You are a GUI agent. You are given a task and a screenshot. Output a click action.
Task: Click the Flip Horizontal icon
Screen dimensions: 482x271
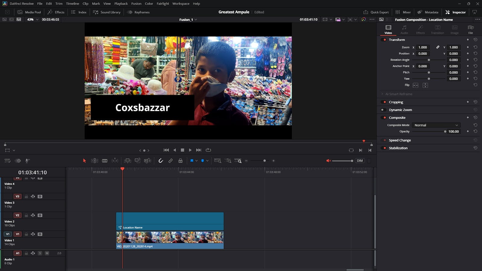click(415, 86)
